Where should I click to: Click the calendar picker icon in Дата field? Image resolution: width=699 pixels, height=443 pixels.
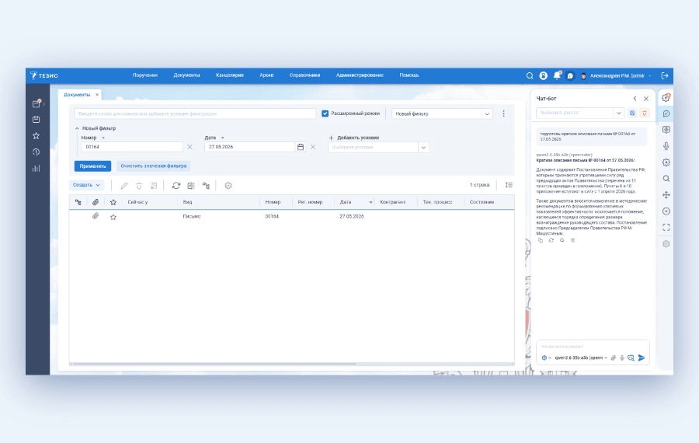tap(301, 147)
